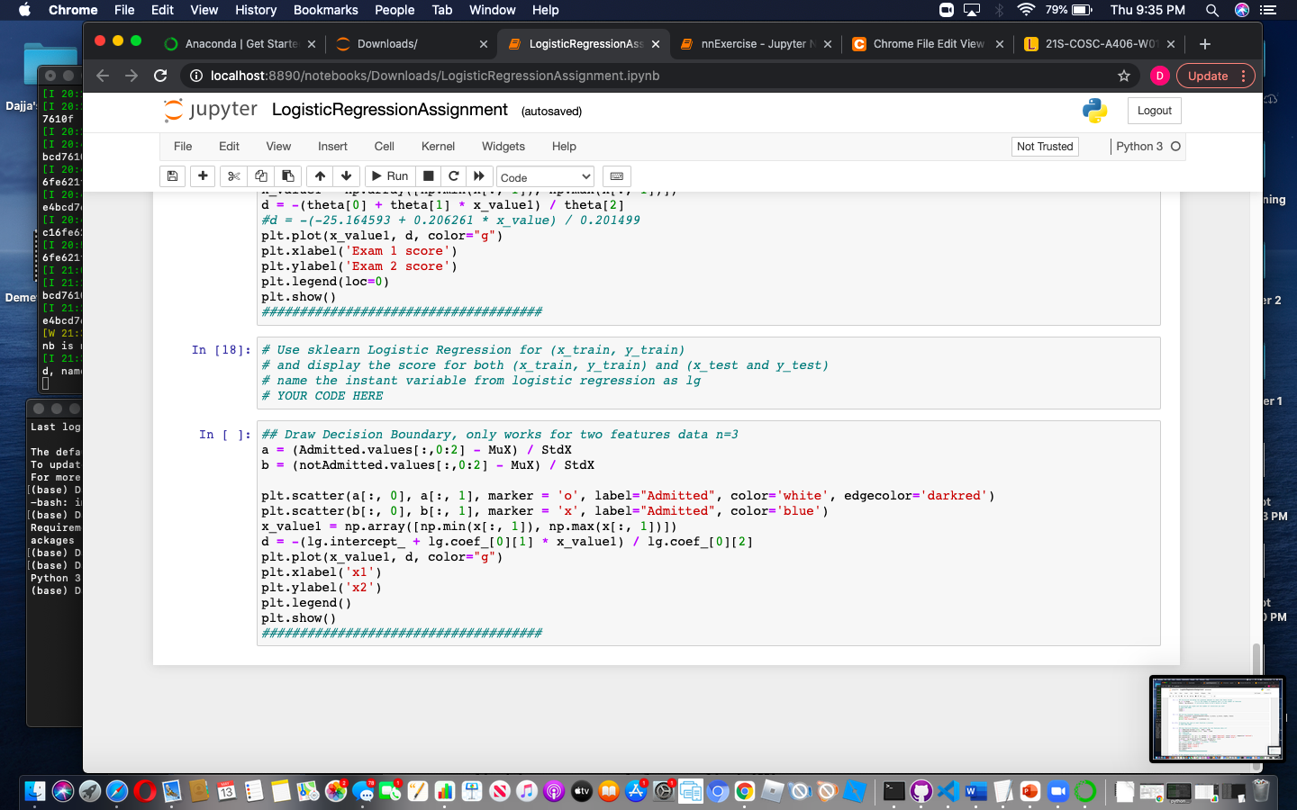Click the move cell down arrow

click(346, 175)
